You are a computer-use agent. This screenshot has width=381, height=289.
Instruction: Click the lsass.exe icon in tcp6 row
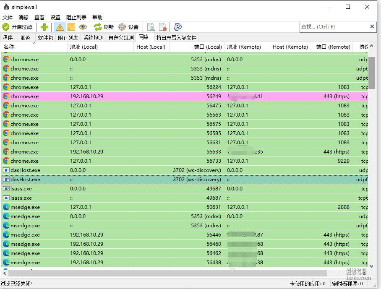click(x=6, y=198)
